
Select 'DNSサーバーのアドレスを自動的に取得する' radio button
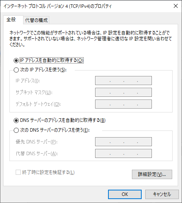tap(16, 120)
